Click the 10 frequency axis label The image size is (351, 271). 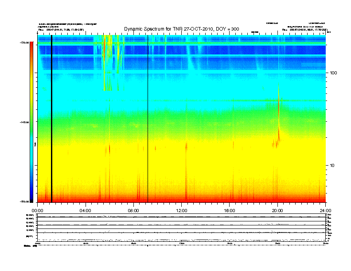click(332, 166)
